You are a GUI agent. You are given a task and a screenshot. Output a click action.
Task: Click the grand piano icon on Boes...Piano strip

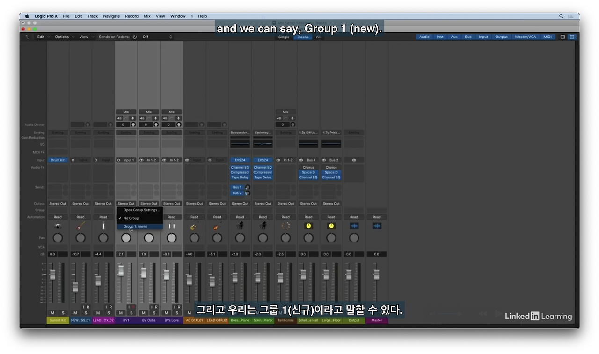tap(240, 226)
